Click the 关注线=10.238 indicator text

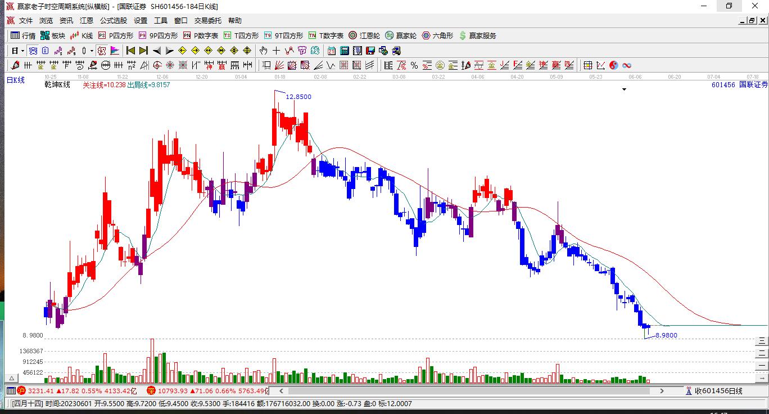click(x=104, y=85)
